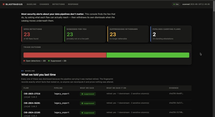Click 'What we told you last time' heading
Viewport: 215px width, 117px height.
point(38,75)
